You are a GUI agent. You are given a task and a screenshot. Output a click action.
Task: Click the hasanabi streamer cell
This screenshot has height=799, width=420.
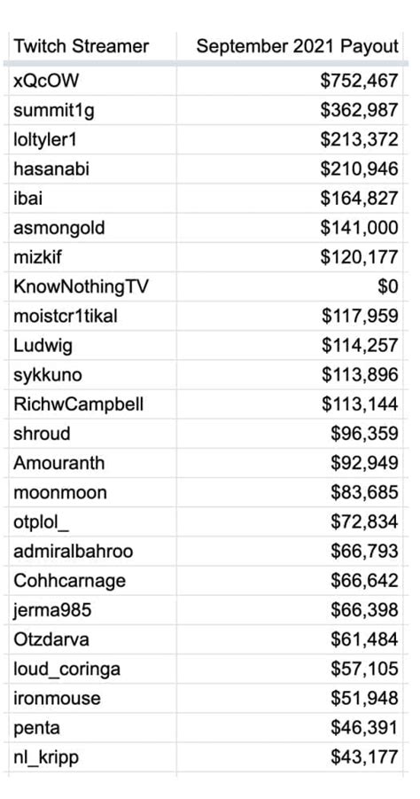[x=93, y=168]
